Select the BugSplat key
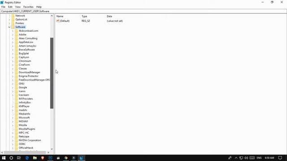 coord(24,54)
